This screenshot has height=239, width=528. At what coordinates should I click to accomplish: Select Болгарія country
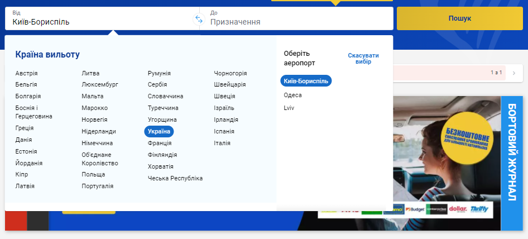tap(28, 96)
